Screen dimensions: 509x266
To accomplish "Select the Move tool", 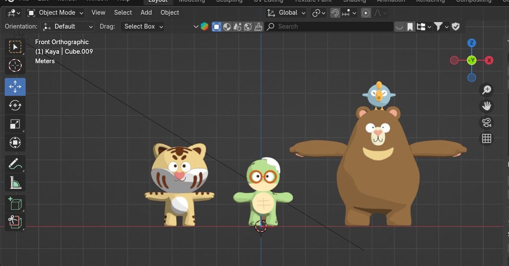I will point(15,87).
